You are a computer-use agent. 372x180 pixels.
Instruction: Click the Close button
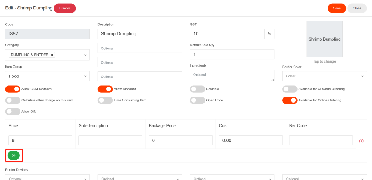357,8
